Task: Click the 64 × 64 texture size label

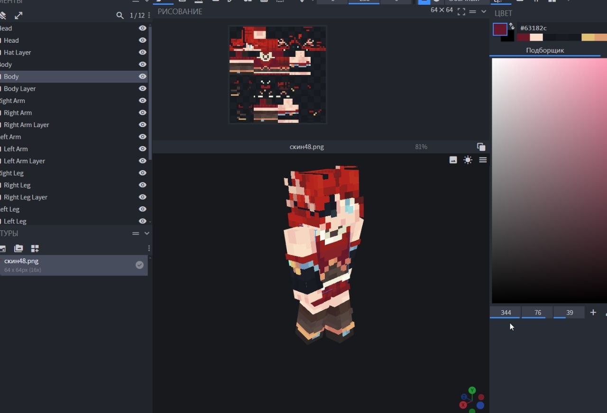Action: [441, 10]
